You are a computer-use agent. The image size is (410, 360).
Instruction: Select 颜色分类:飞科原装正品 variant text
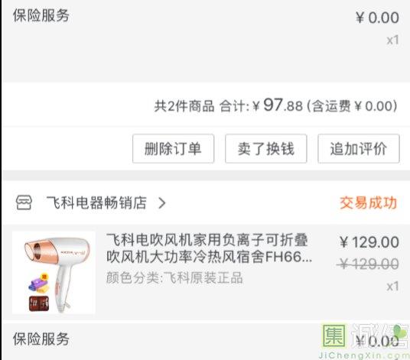(x=174, y=277)
